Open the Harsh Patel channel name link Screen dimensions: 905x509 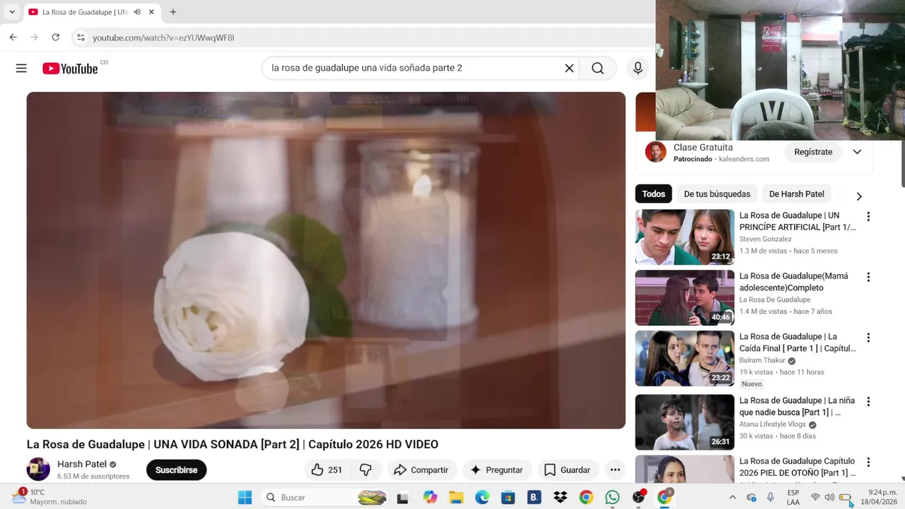tap(82, 464)
